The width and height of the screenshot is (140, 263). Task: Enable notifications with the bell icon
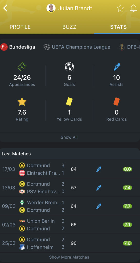[x=134, y=8]
